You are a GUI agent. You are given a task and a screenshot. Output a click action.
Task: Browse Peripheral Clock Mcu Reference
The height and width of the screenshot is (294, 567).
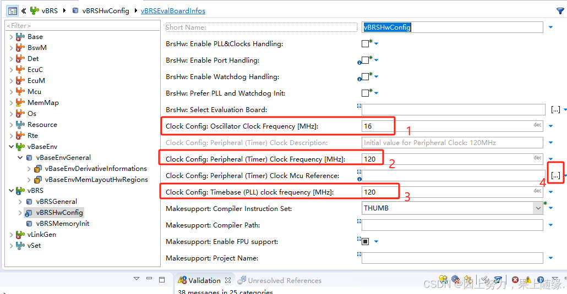(556, 175)
